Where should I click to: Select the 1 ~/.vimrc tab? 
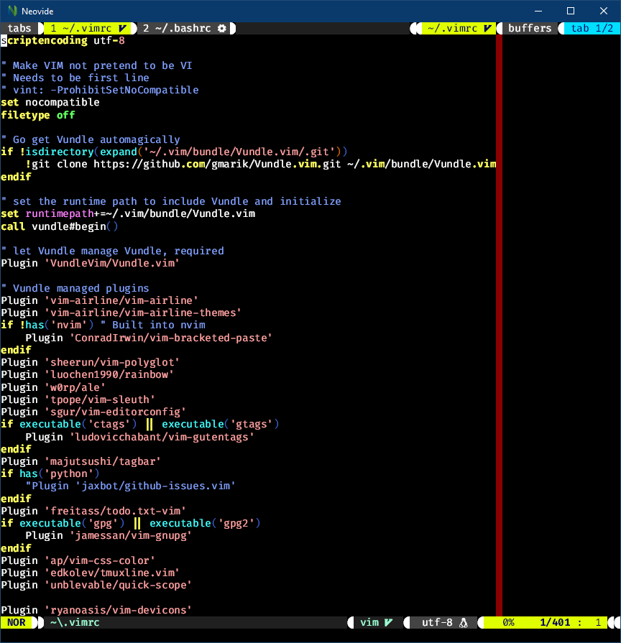88,28
